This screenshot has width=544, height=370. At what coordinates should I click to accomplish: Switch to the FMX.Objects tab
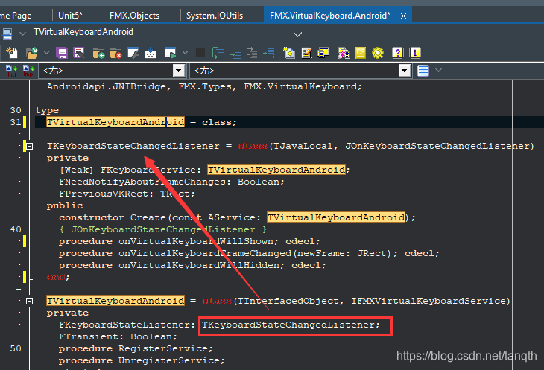click(x=135, y=15)
